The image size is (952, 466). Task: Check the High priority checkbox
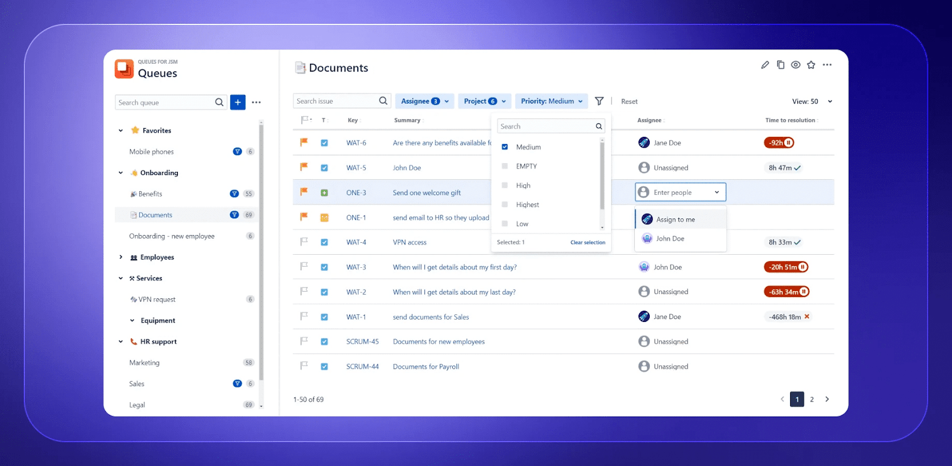[x=505, y=185]
